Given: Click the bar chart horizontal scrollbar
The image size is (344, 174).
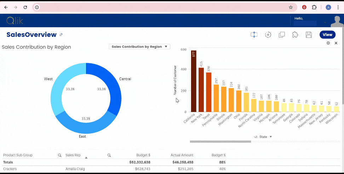Looking at the screenshot, I should click(220, 142).
